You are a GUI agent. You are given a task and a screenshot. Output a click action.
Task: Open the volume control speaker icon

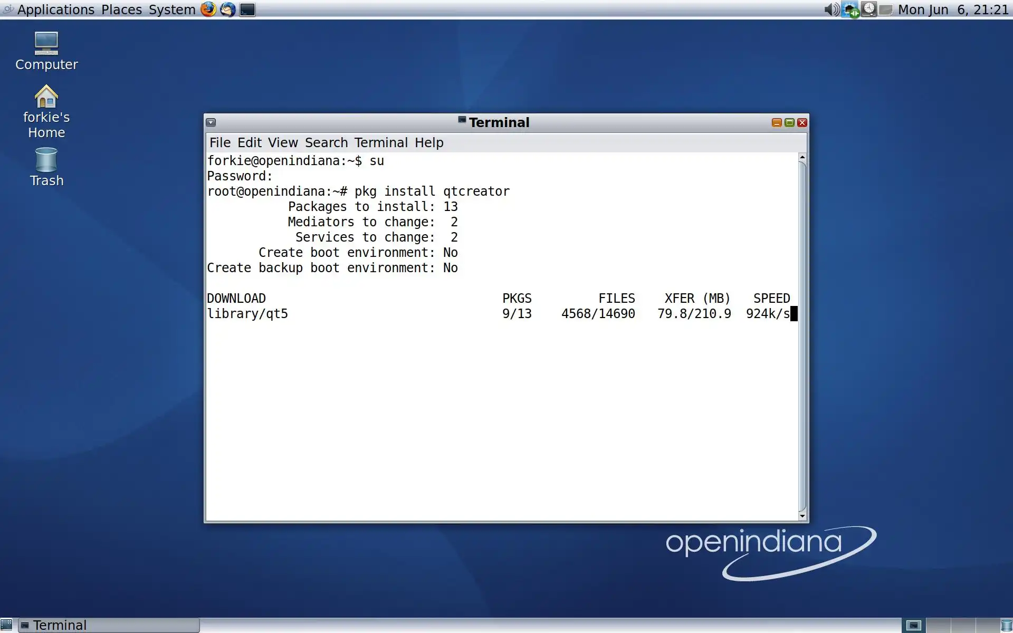pos(832,9)
